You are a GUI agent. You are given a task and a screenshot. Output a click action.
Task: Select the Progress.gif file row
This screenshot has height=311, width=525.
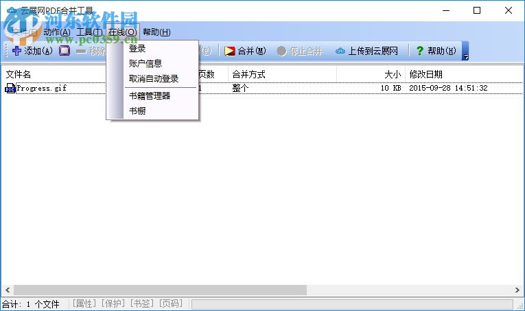point(264,88)
